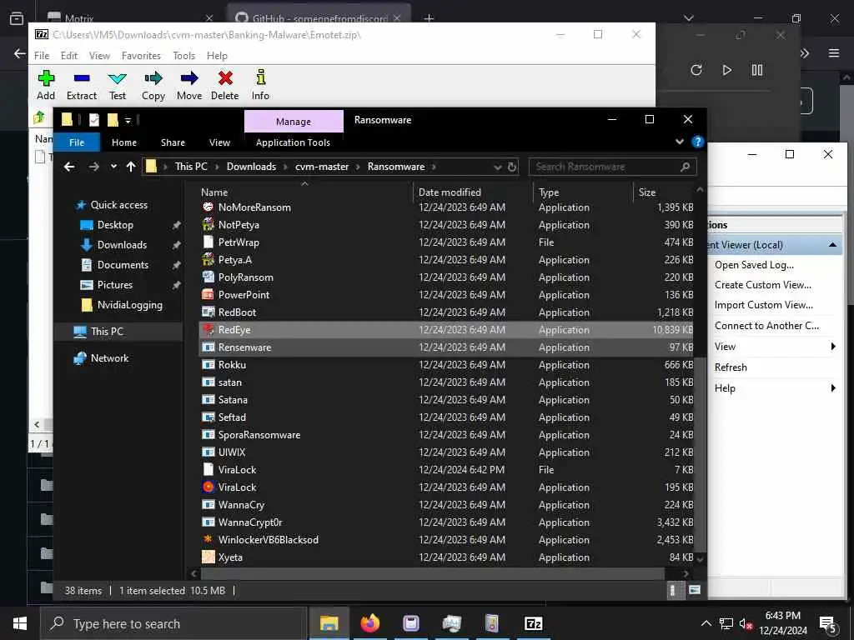
Task: Sort files by Name column header
Action: 214,192
